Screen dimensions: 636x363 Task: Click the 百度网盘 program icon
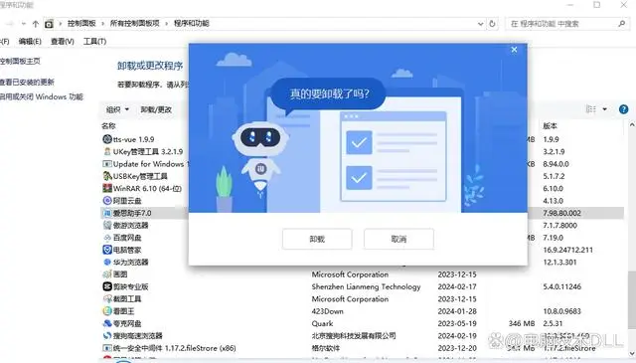point(107,238)
